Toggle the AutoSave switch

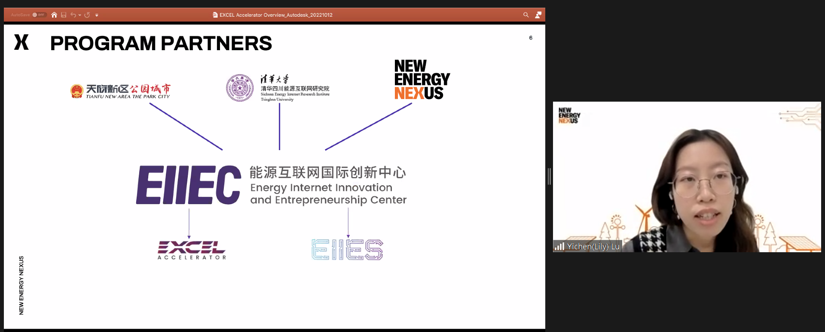pyautogui.click(x=39, y=15)
